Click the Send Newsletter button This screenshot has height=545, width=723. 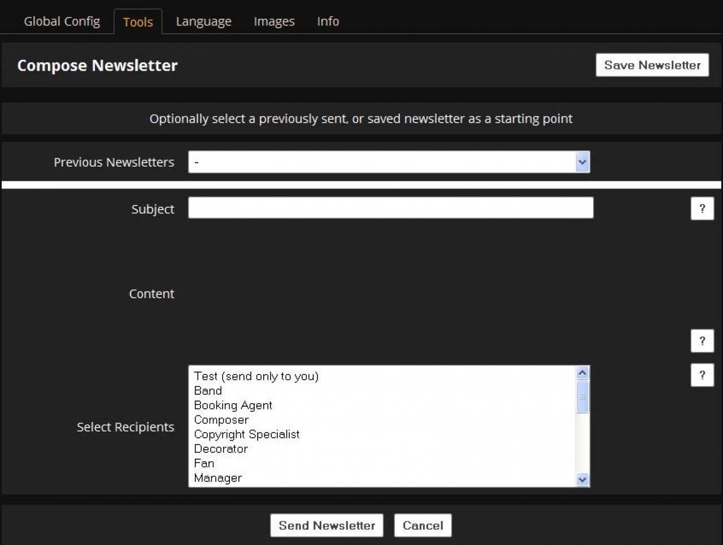(326, 525)
